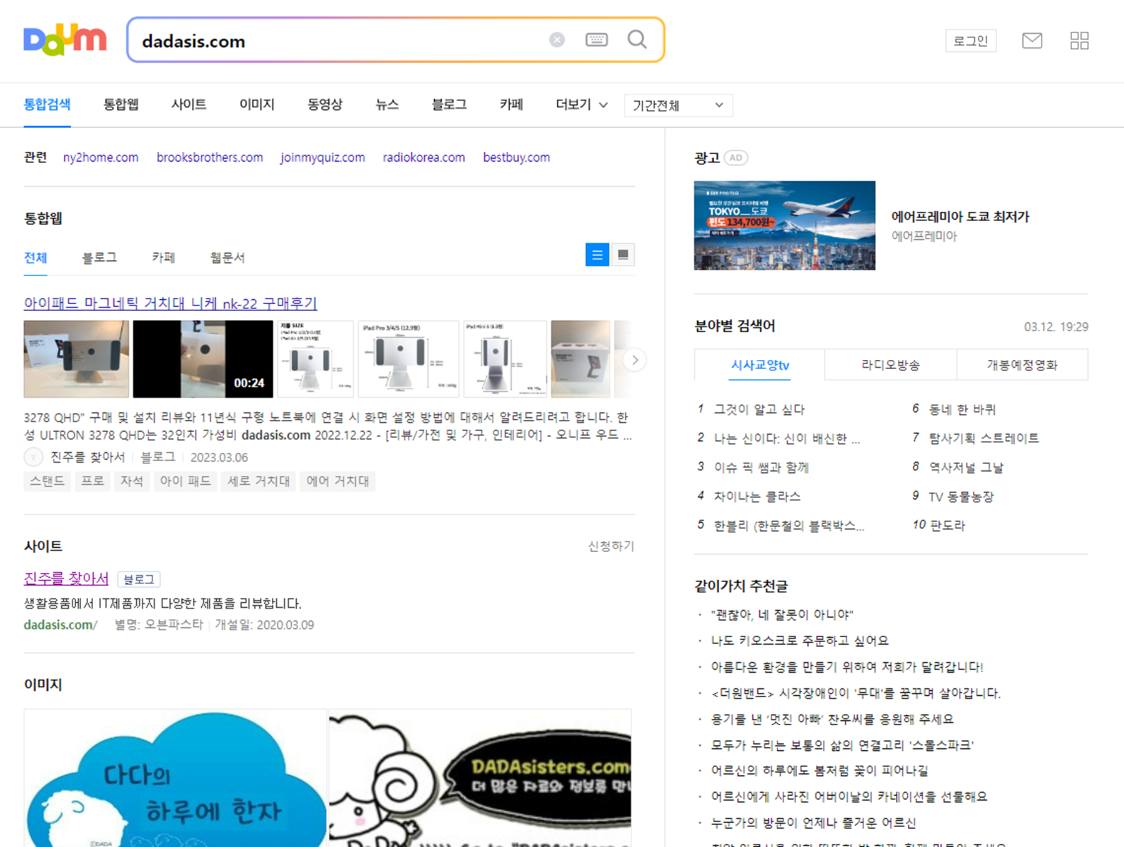Open 다다의 하루에 한자 cloud image

point(175,778)
